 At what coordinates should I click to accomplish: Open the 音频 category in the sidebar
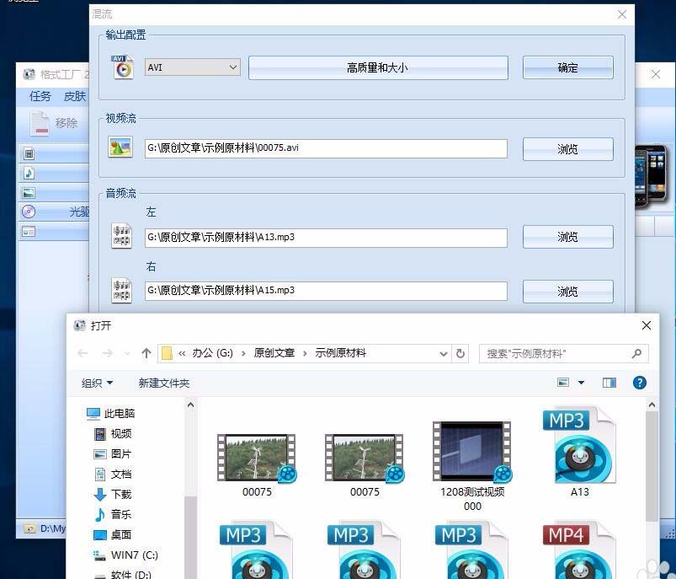coord(115,514)
